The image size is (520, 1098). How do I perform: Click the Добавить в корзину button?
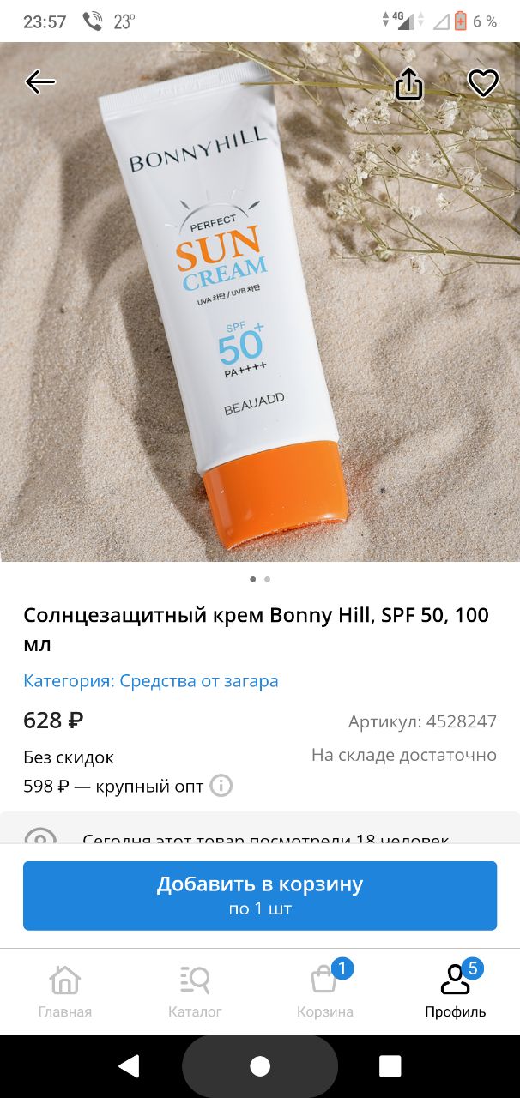260,896
